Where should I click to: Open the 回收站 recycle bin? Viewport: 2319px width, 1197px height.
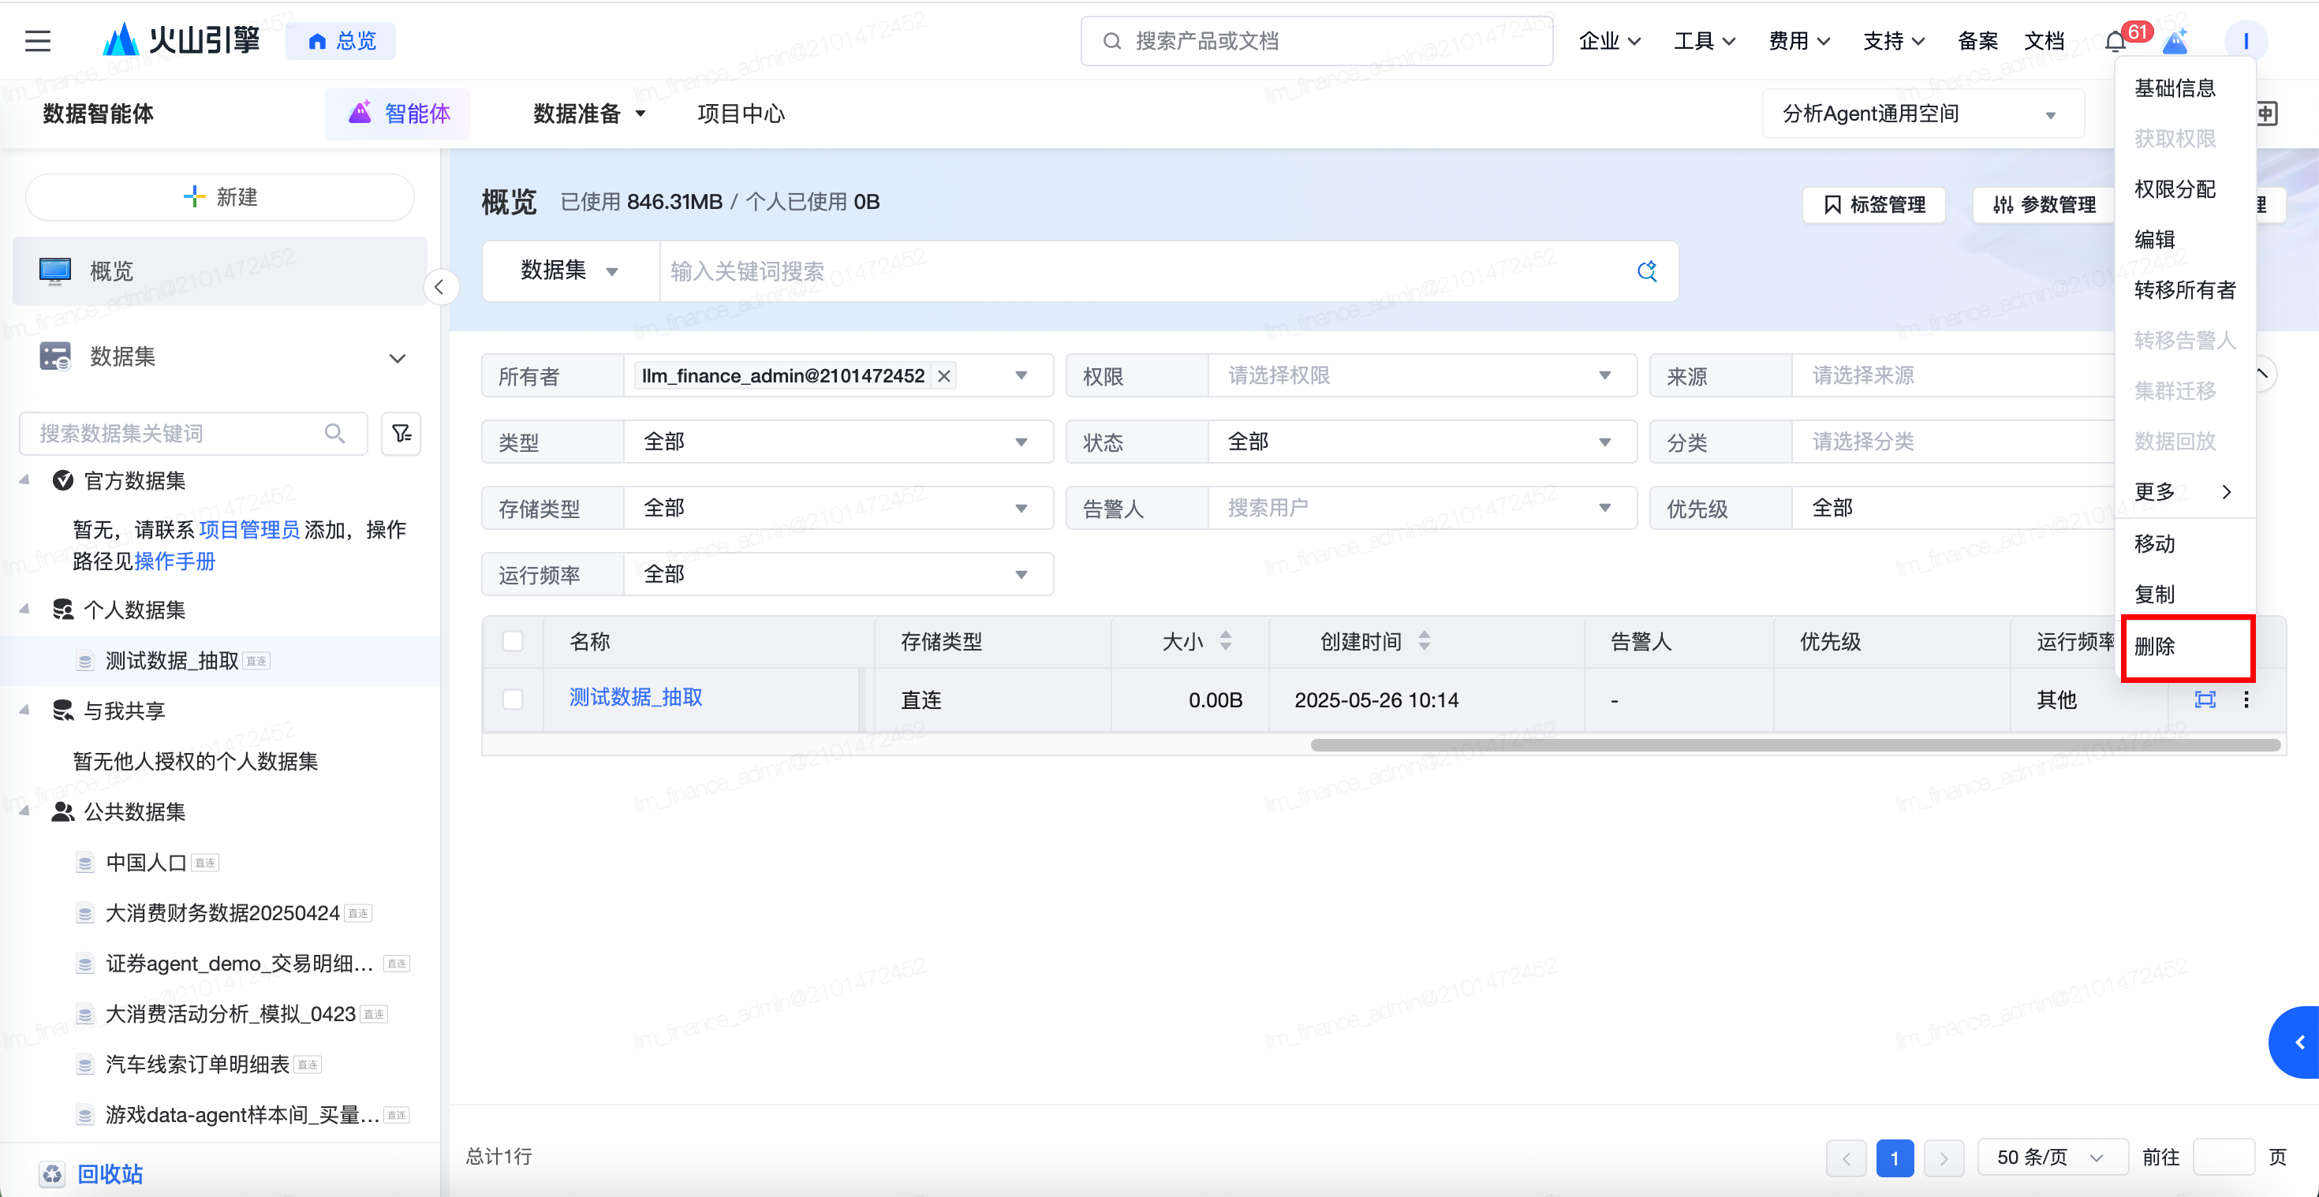[x=109, y=1173]
